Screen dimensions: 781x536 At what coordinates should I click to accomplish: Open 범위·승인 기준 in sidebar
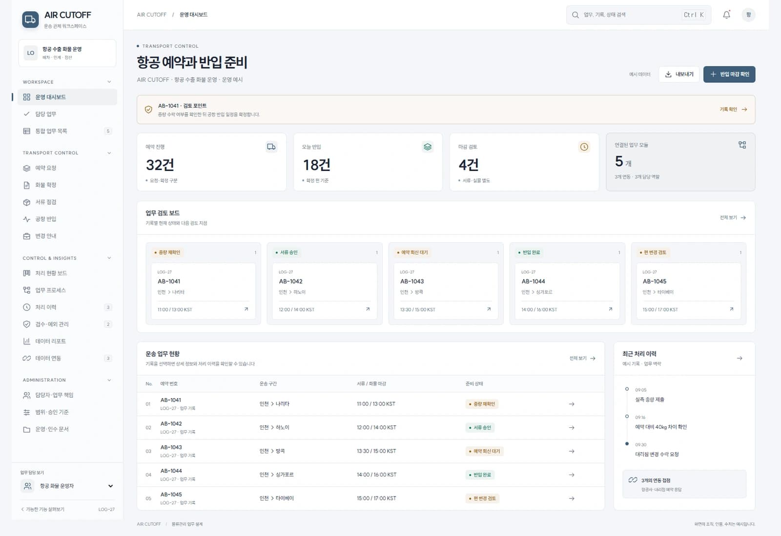point(67,412)
